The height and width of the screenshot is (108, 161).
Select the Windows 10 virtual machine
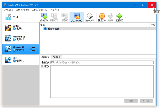click(21, 49)
